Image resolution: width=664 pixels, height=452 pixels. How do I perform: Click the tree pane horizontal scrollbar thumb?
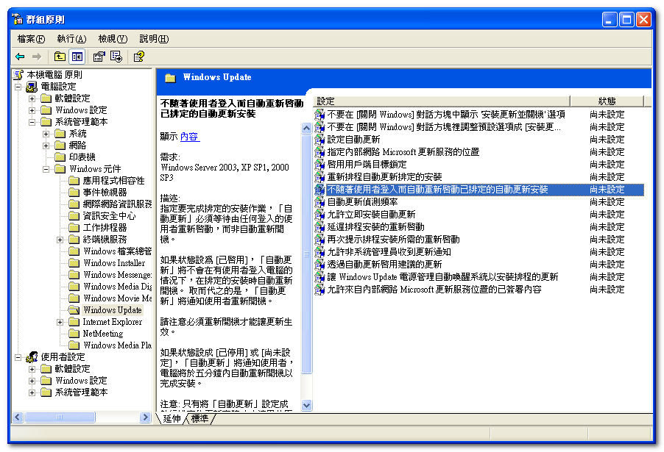click(x=60, y=417)
